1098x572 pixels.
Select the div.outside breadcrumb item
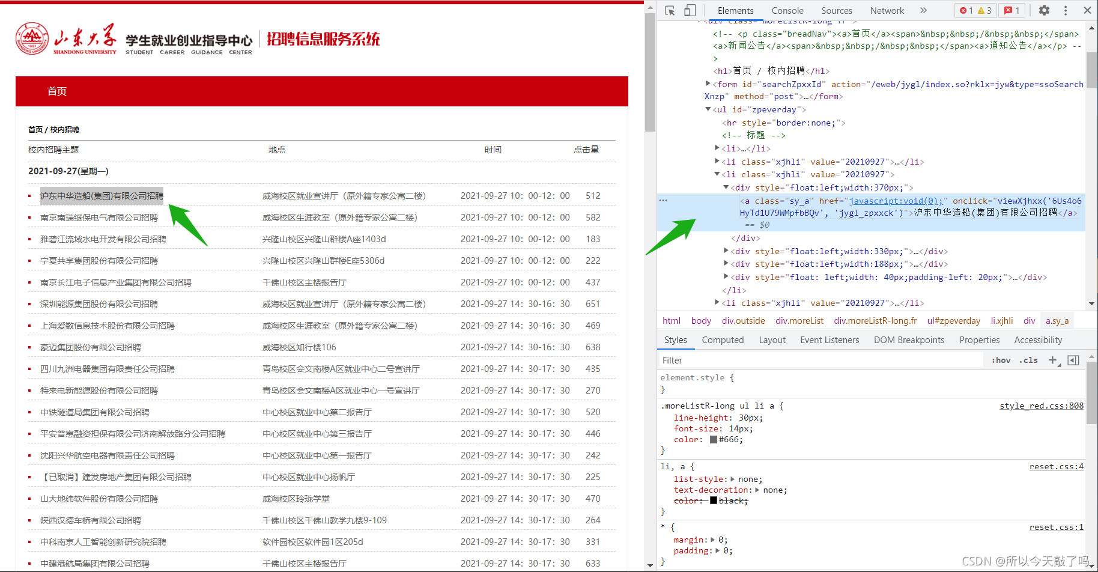[x=744, y=321]
